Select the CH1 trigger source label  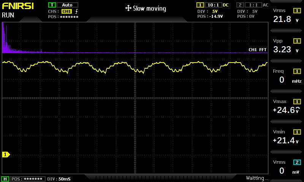tap(67, 11)
